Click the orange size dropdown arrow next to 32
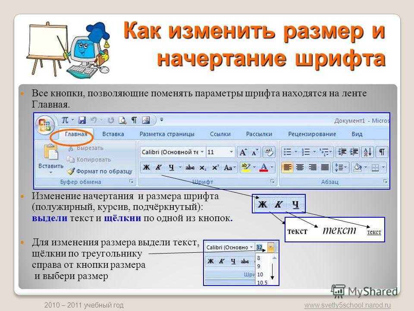Screen dimensions: 414x311 coord(271,247)
